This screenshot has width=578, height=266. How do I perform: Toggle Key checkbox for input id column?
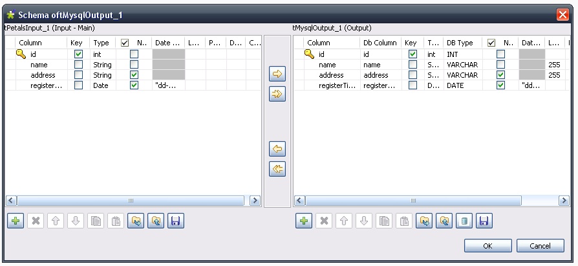coord(78,54)
